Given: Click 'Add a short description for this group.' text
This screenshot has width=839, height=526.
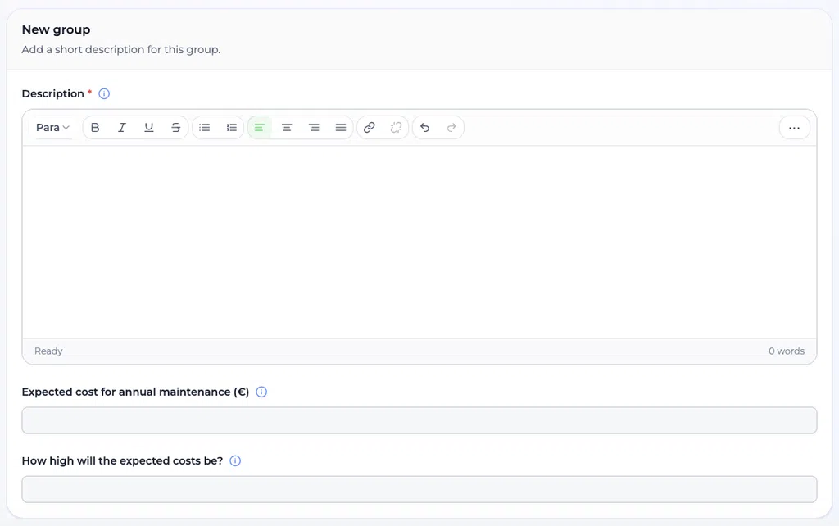Looking at the screenshot, I should point(121,50).
